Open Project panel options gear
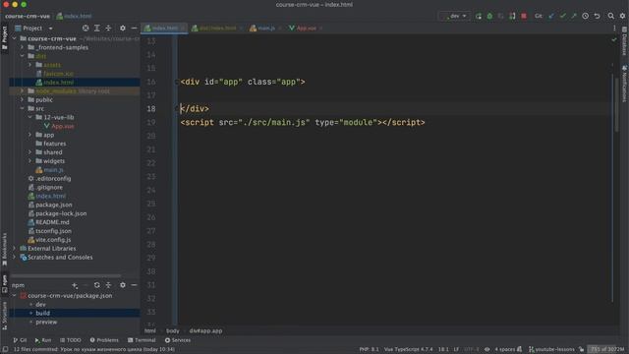Viewport: 629px width, 354px height. 123,29
